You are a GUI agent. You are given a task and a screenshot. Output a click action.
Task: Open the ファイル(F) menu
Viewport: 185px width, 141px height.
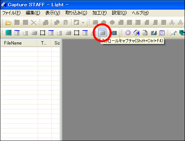coord(11,13)
